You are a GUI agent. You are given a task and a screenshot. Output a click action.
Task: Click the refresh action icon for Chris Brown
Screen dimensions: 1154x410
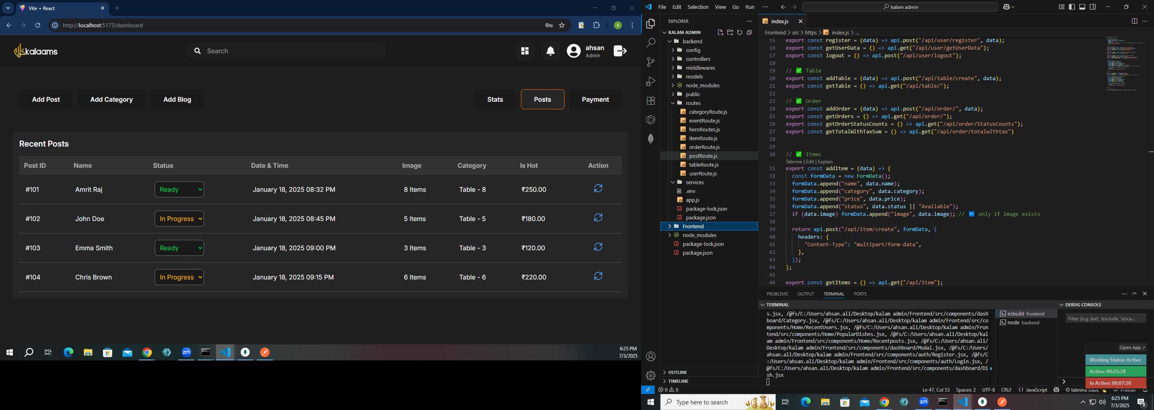click(x=598, y=276)
